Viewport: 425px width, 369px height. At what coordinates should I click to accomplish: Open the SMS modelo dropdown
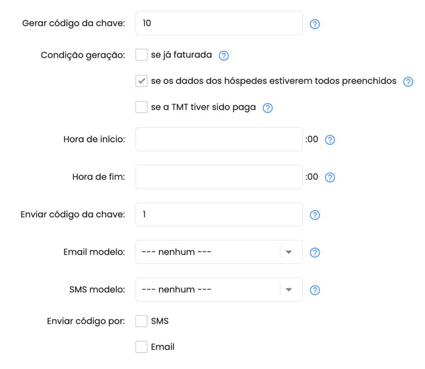219,289
